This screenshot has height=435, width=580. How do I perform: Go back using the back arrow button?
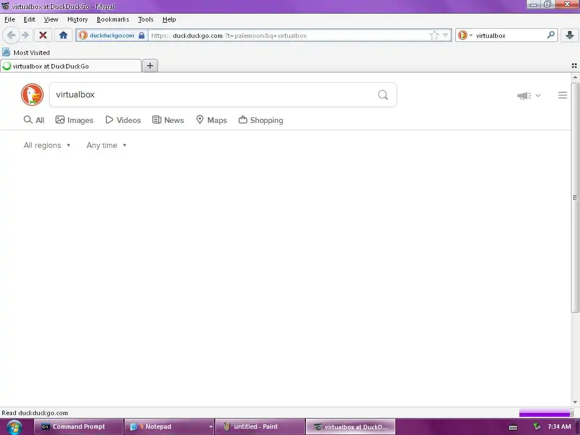[11, 36]
